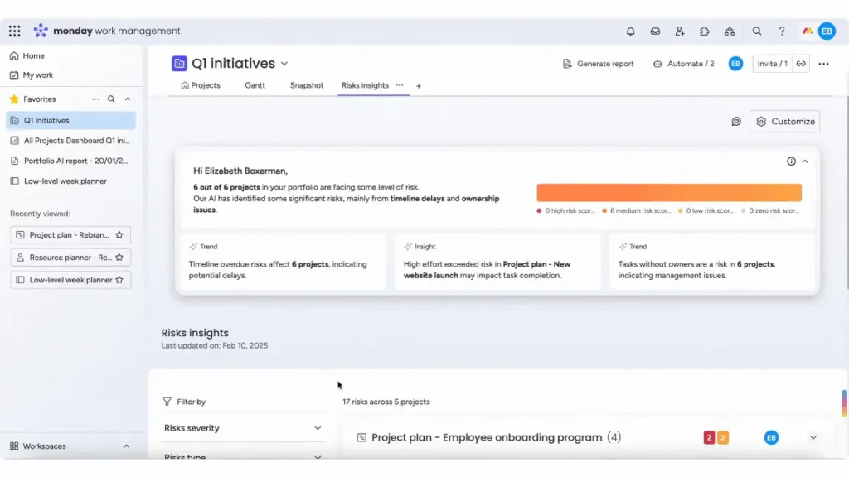Open the inbox tray icon
This screenshot has width=849, height=477.
pos(655,31)
